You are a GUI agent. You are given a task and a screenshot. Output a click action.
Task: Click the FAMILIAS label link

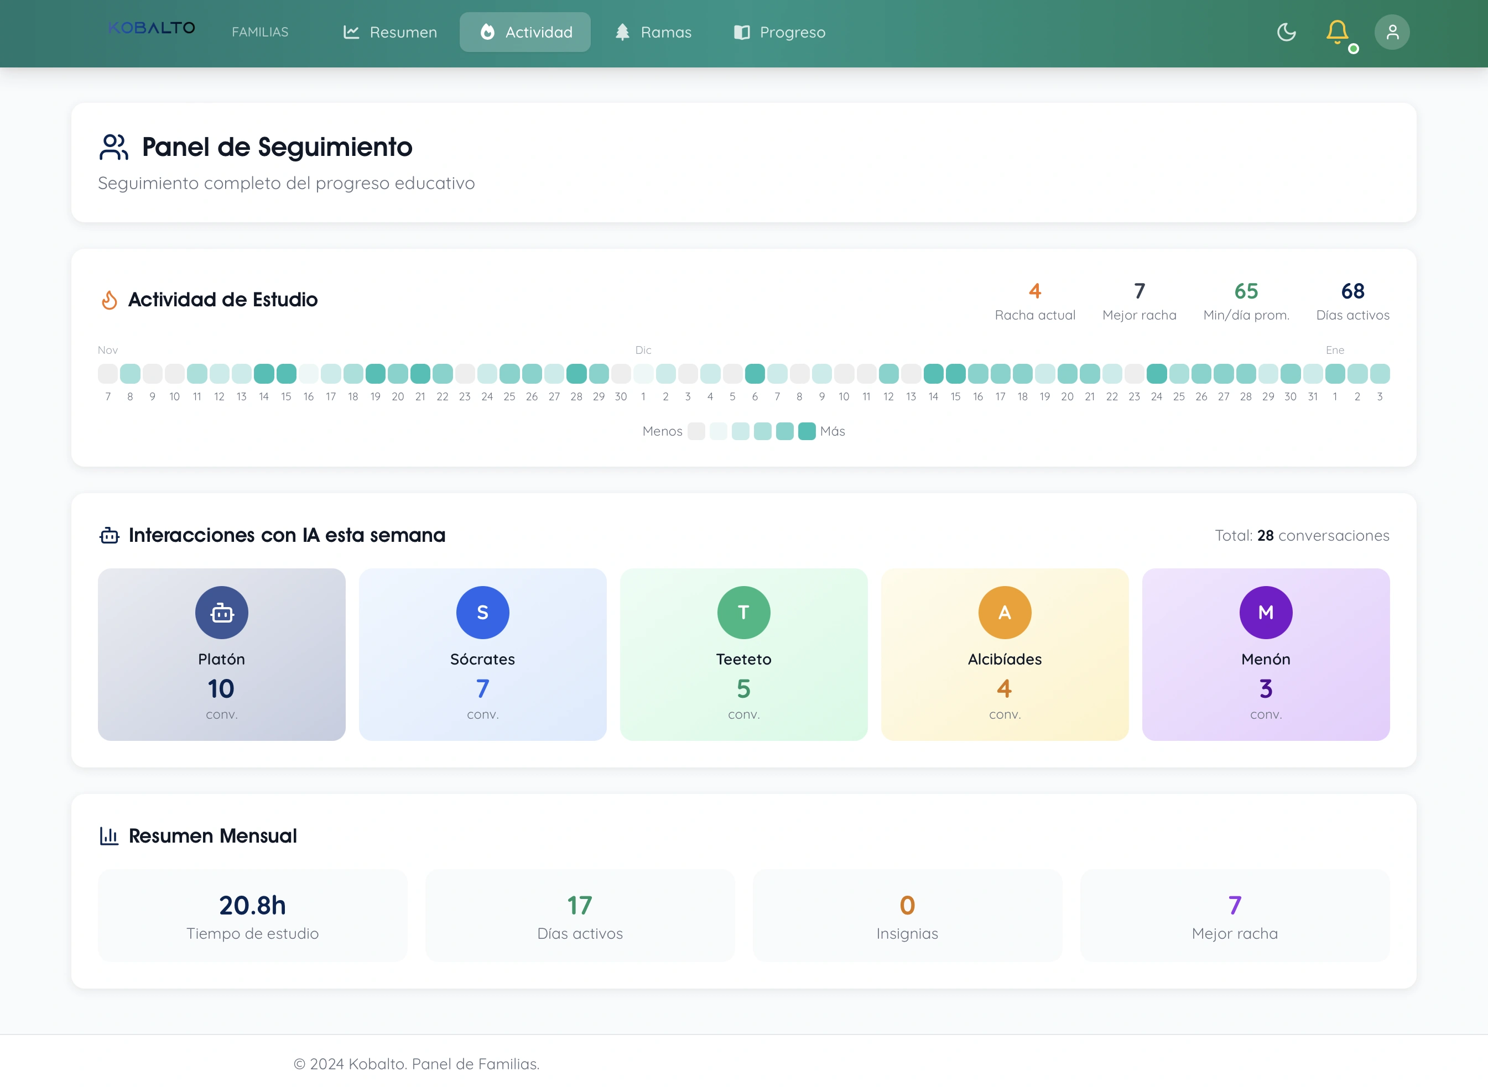(x=260, y=32)
